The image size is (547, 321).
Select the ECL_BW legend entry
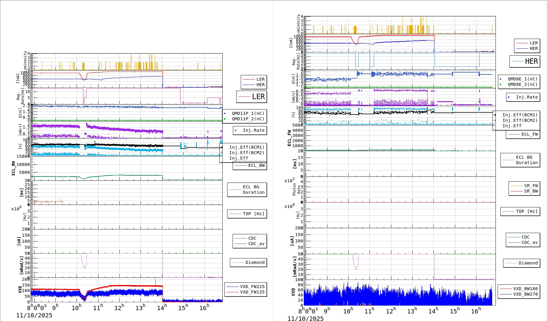click(x=256, y=166)
